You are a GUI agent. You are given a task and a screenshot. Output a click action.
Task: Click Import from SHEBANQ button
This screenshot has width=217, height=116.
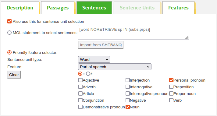pyautogui.click(x=101, y=45)
